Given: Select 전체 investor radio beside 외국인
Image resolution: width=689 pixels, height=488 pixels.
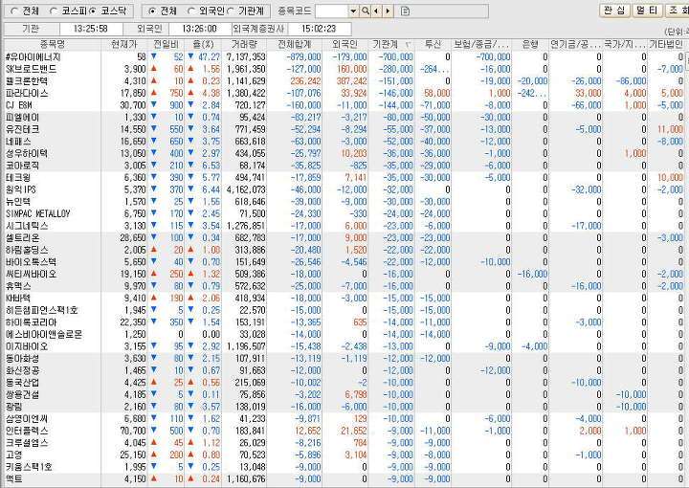Looking at the screenshot, I should [151, 11].
